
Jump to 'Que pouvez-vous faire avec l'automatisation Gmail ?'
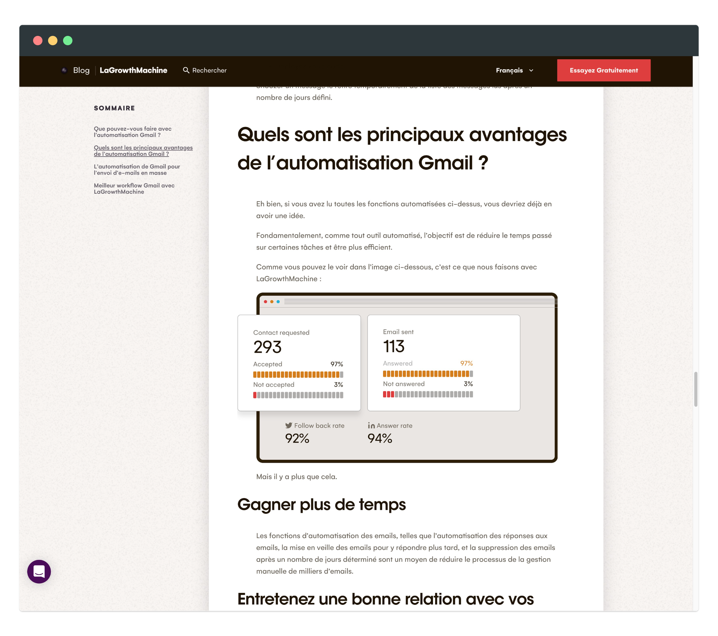click(133, 132)
